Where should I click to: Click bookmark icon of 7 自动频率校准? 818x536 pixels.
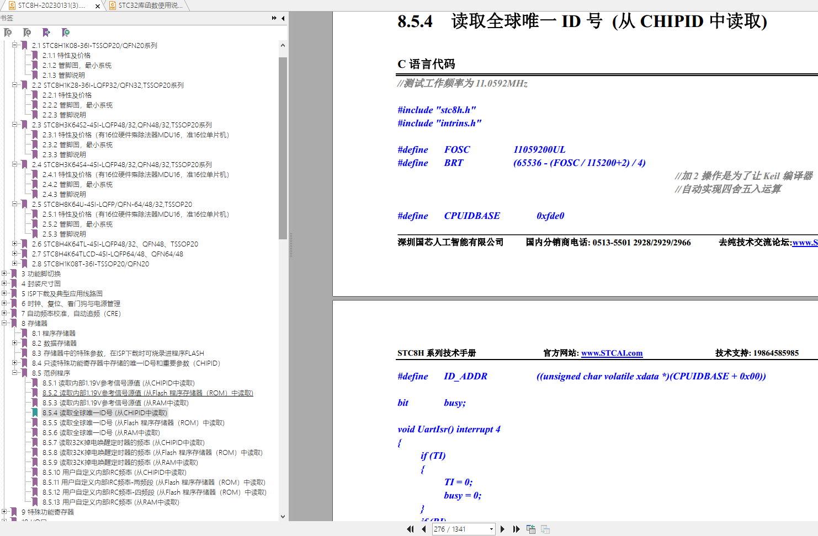(14, 313)
